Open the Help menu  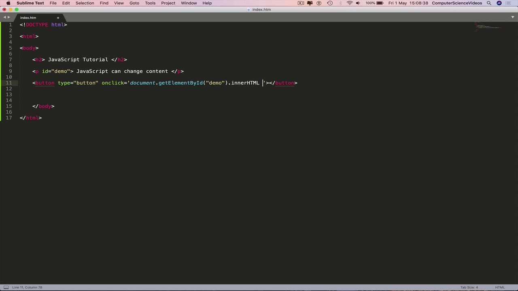pos(207,3)
